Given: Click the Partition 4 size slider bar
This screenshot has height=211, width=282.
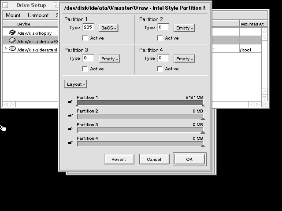Looking at the screenshot, I should click(140, 144).
